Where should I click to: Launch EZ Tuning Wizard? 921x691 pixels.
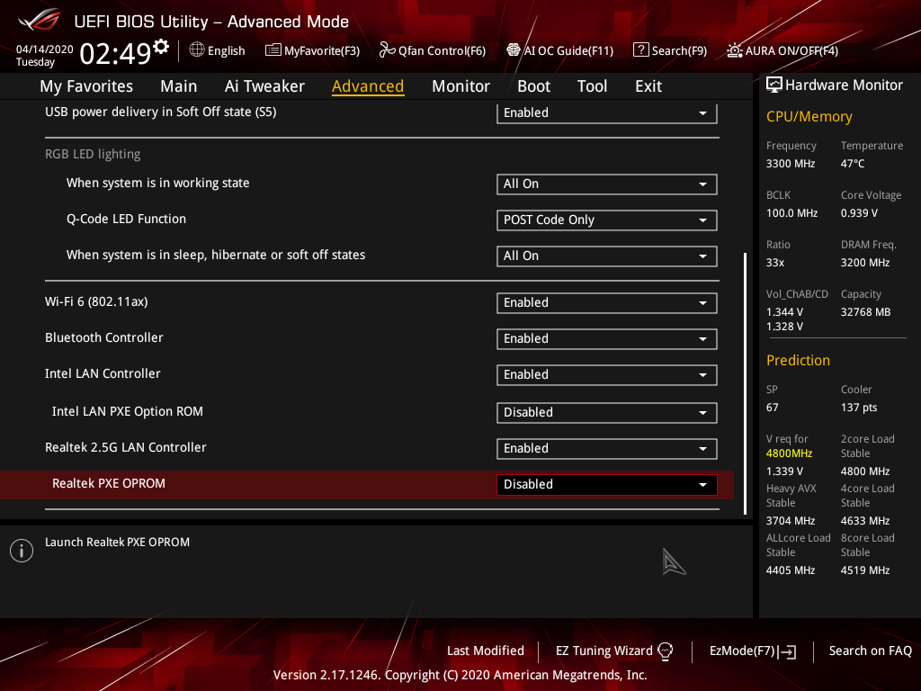pyautogui.click(x=614, y=651)
